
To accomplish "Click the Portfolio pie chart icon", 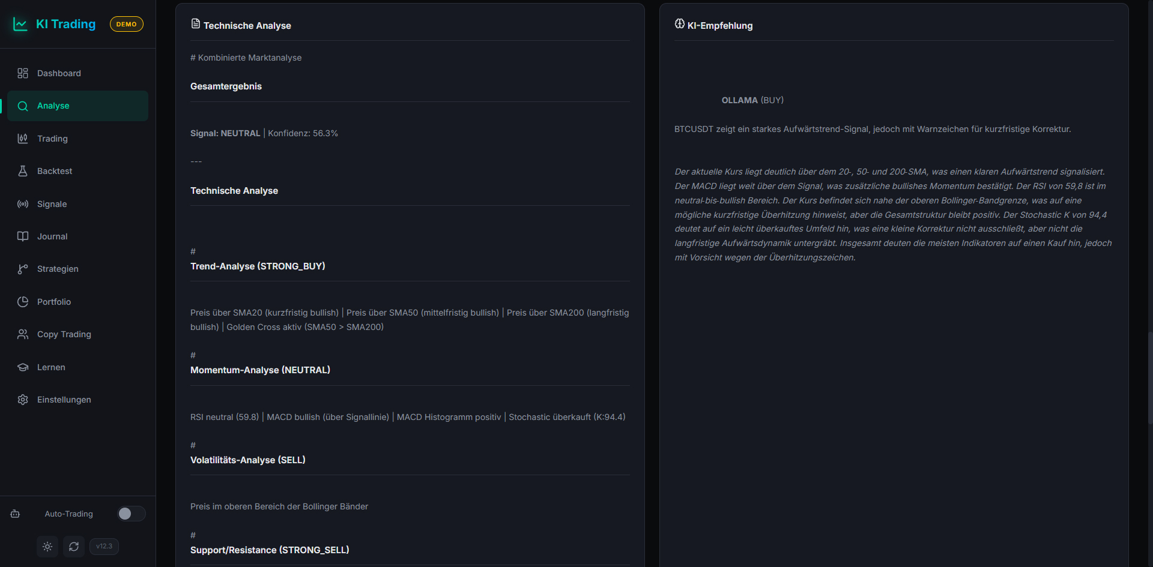I will point(23,302).
